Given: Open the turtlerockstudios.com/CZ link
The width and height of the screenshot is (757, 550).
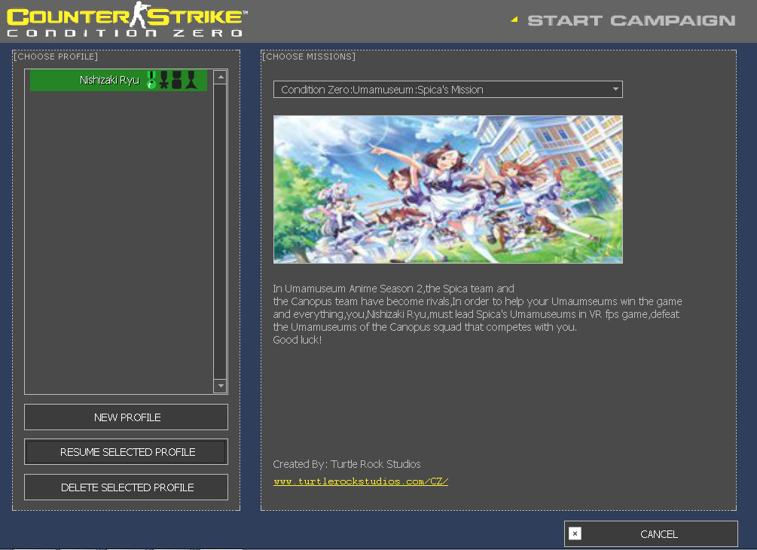Looking at the screenshot, I should (x=361, y=481).
